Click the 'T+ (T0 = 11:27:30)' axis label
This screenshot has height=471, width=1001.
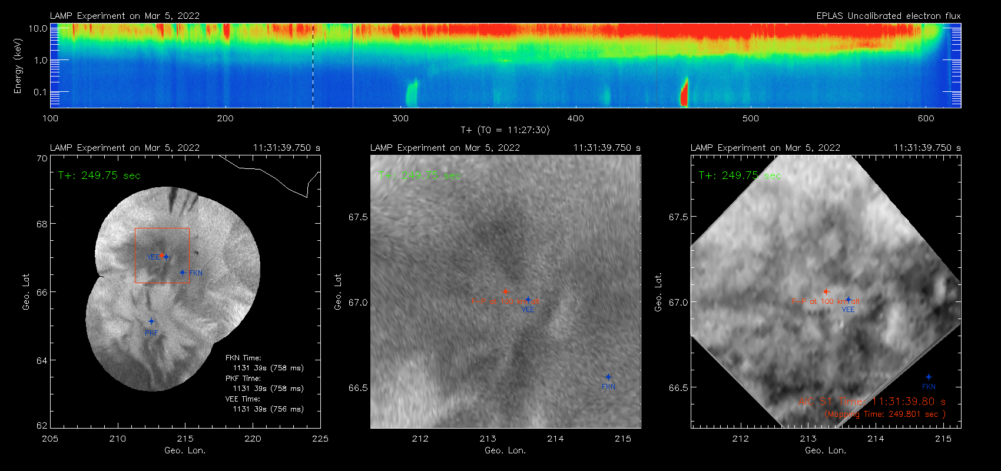(505, 130)
